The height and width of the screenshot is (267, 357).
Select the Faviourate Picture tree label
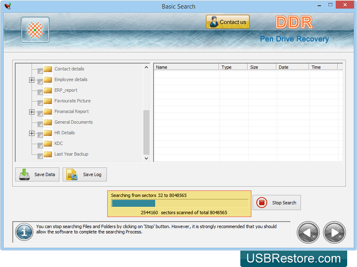coord(72,101)
